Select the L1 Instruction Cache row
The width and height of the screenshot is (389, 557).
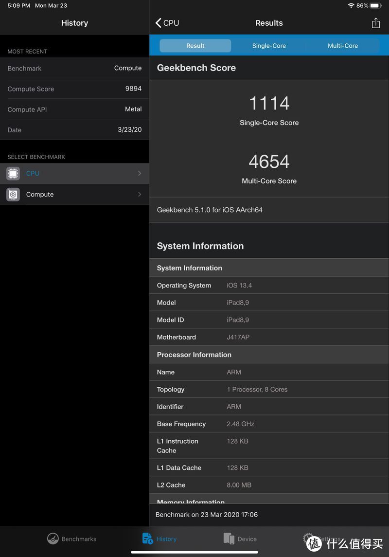269,446
